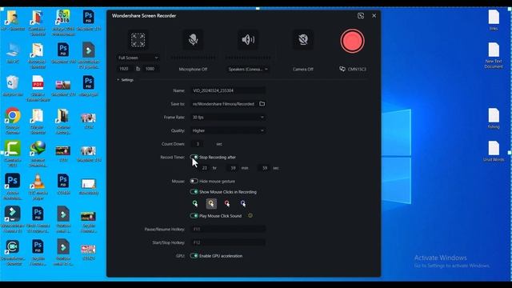Select the purple mouse click color
The image size is (512, 288).
tap(243, 204)
